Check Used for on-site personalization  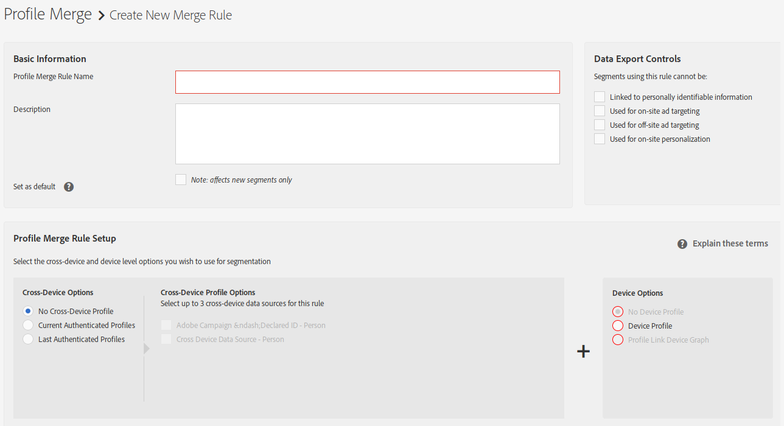click(x=600, y=139)
